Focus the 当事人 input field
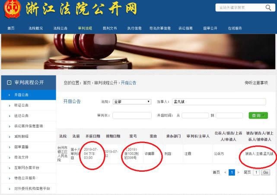 [219, 102]
